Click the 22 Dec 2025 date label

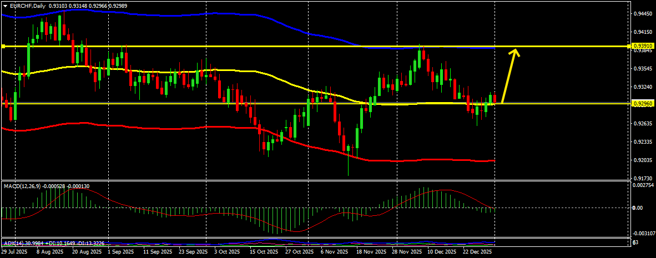pos(478,252)
